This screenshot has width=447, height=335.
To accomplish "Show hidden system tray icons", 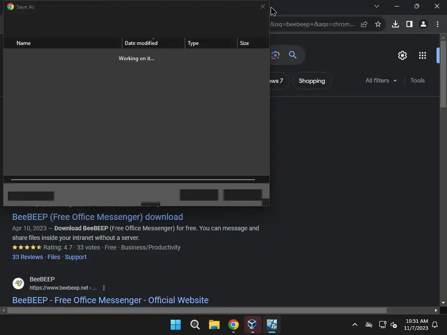I will tap(355, 325).
